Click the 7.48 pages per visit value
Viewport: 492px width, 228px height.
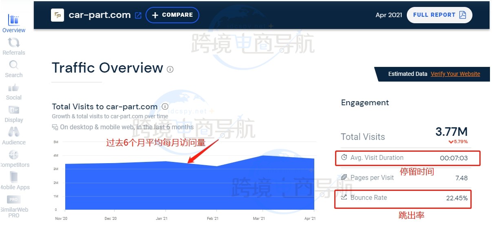461,178
